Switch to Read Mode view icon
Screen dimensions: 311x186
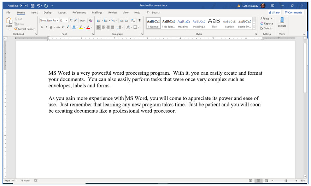click(x=251, y=181)
